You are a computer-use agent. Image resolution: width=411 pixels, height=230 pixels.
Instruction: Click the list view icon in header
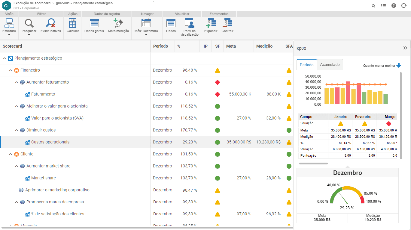(383, 5)
